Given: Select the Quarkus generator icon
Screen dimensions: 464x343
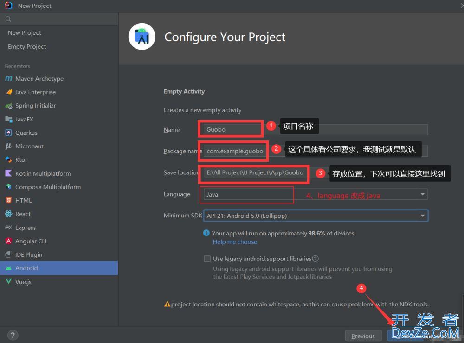Looking at the screenshot, I should (8, 133).
